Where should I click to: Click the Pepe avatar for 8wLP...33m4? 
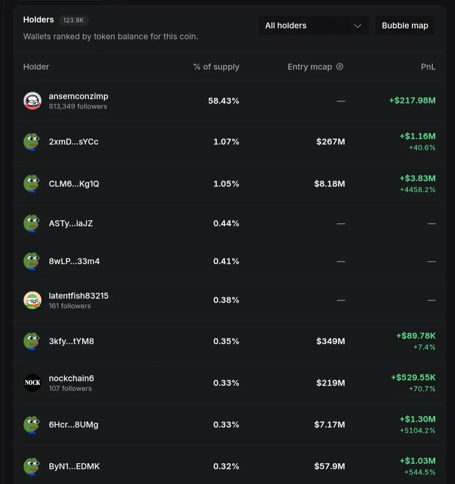[x=32, y=261]
